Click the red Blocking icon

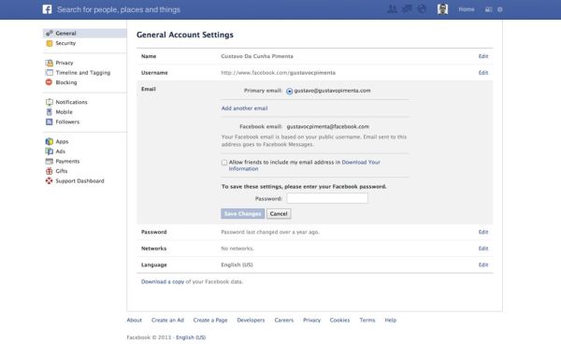[x=49, y=82]
